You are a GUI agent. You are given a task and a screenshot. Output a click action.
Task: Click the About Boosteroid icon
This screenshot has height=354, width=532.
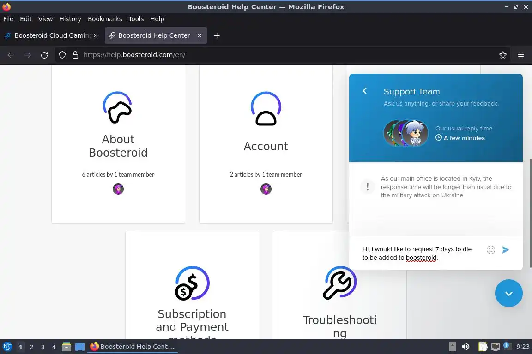(x=118, y=107)
